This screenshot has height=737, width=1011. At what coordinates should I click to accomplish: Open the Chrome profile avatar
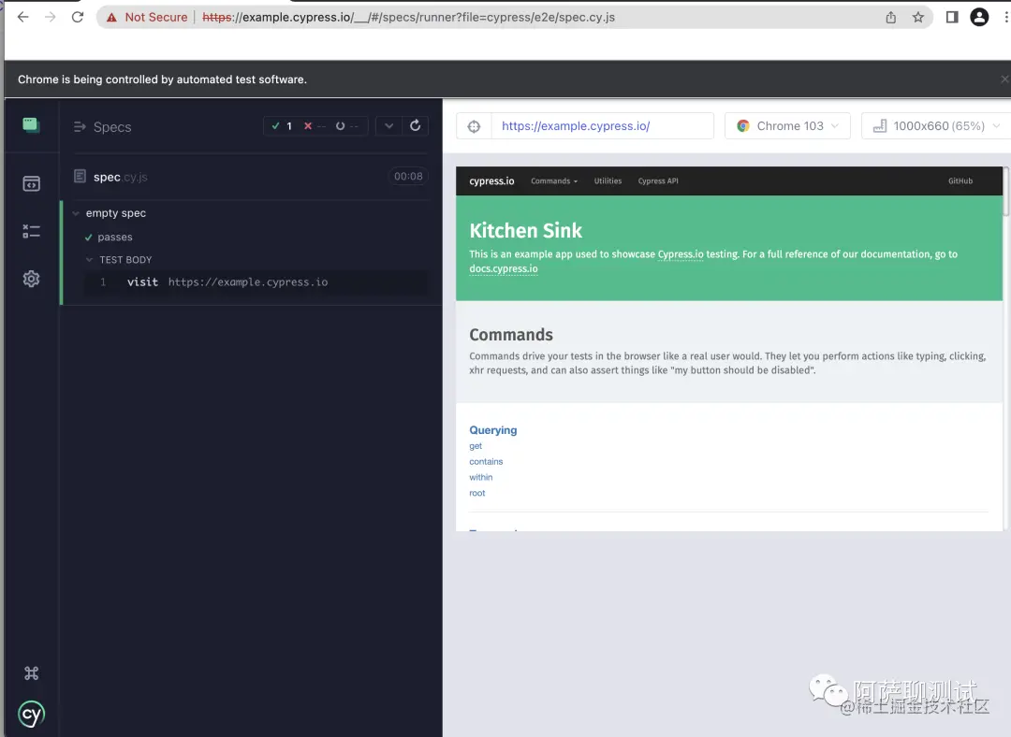point(979,18)
